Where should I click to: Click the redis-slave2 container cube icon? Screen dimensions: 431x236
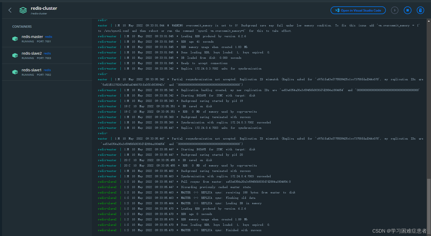click(x=15, y=55)
